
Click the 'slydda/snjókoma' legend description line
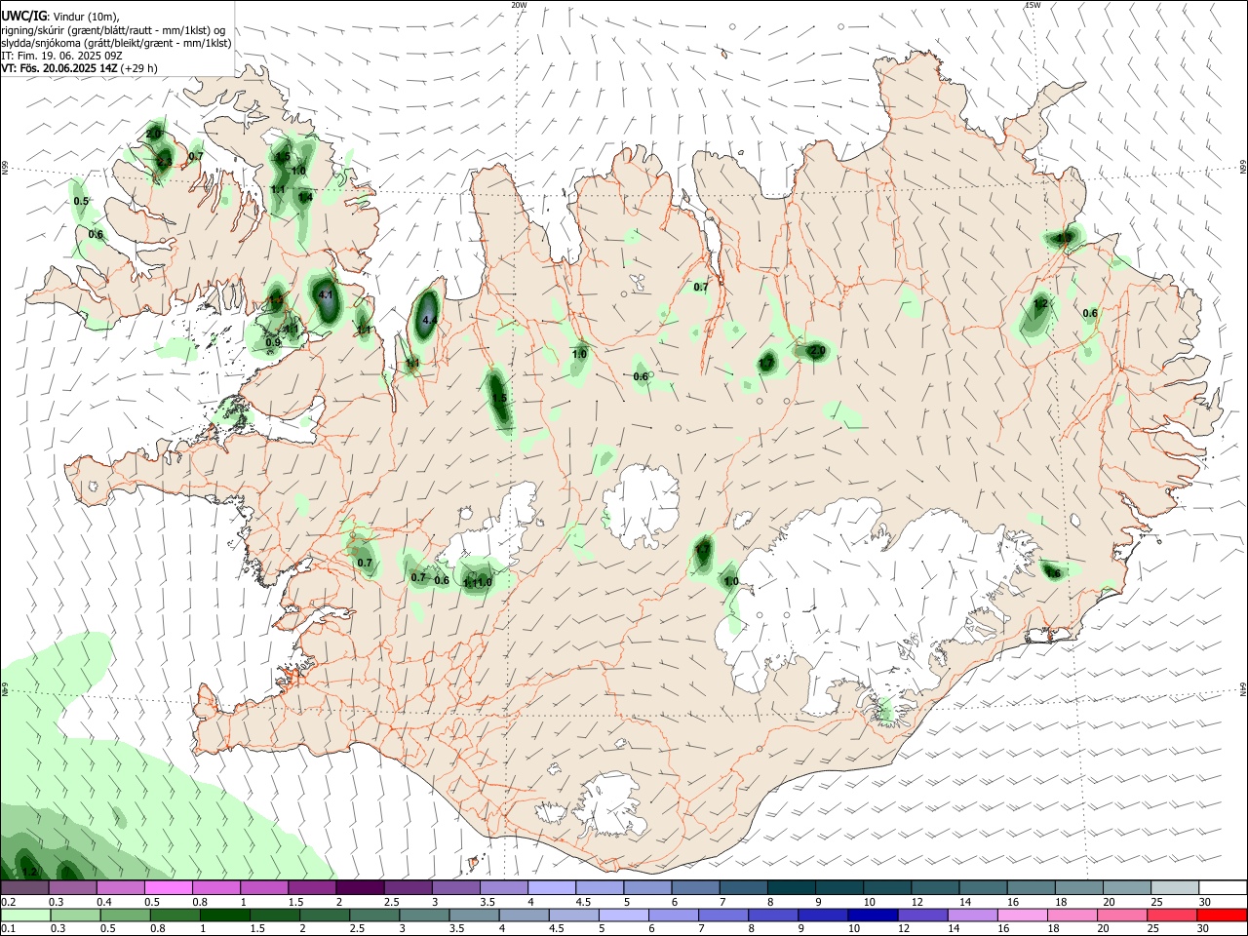click(116, 43)
